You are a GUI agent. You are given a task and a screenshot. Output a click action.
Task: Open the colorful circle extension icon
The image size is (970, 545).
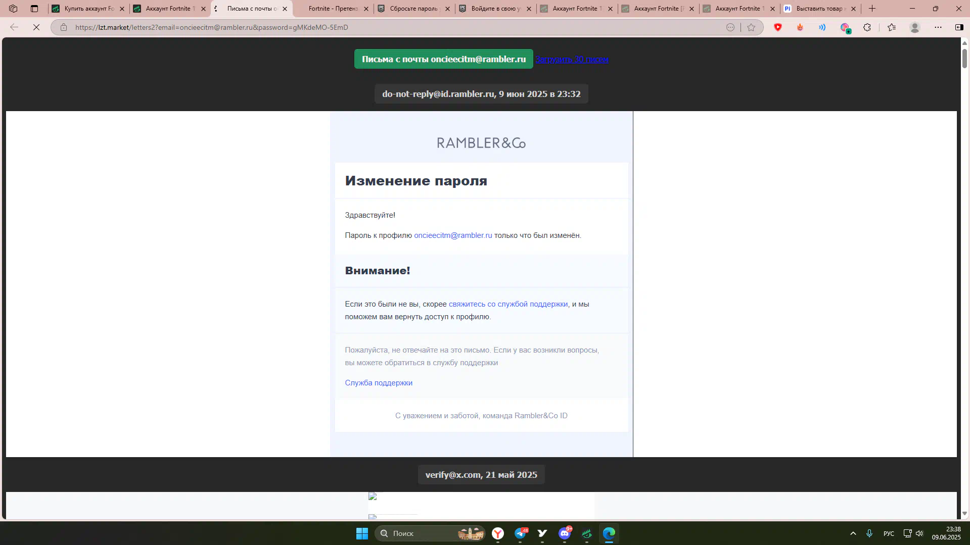click(x=845, y=28)
